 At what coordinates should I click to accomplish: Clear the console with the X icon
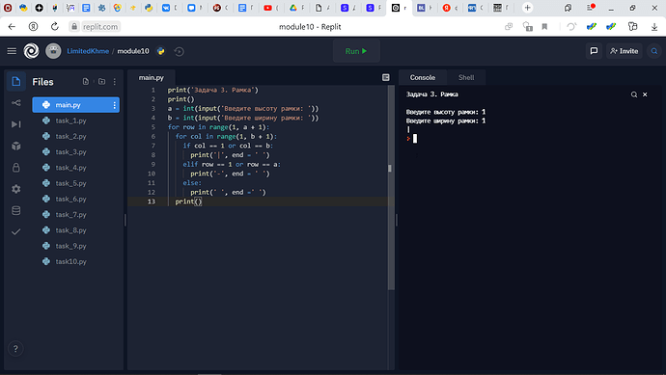(x=645, y=94)
